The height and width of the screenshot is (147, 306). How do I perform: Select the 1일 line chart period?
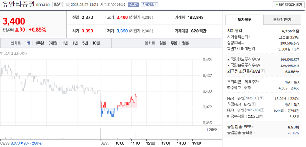tap(28, 43)
